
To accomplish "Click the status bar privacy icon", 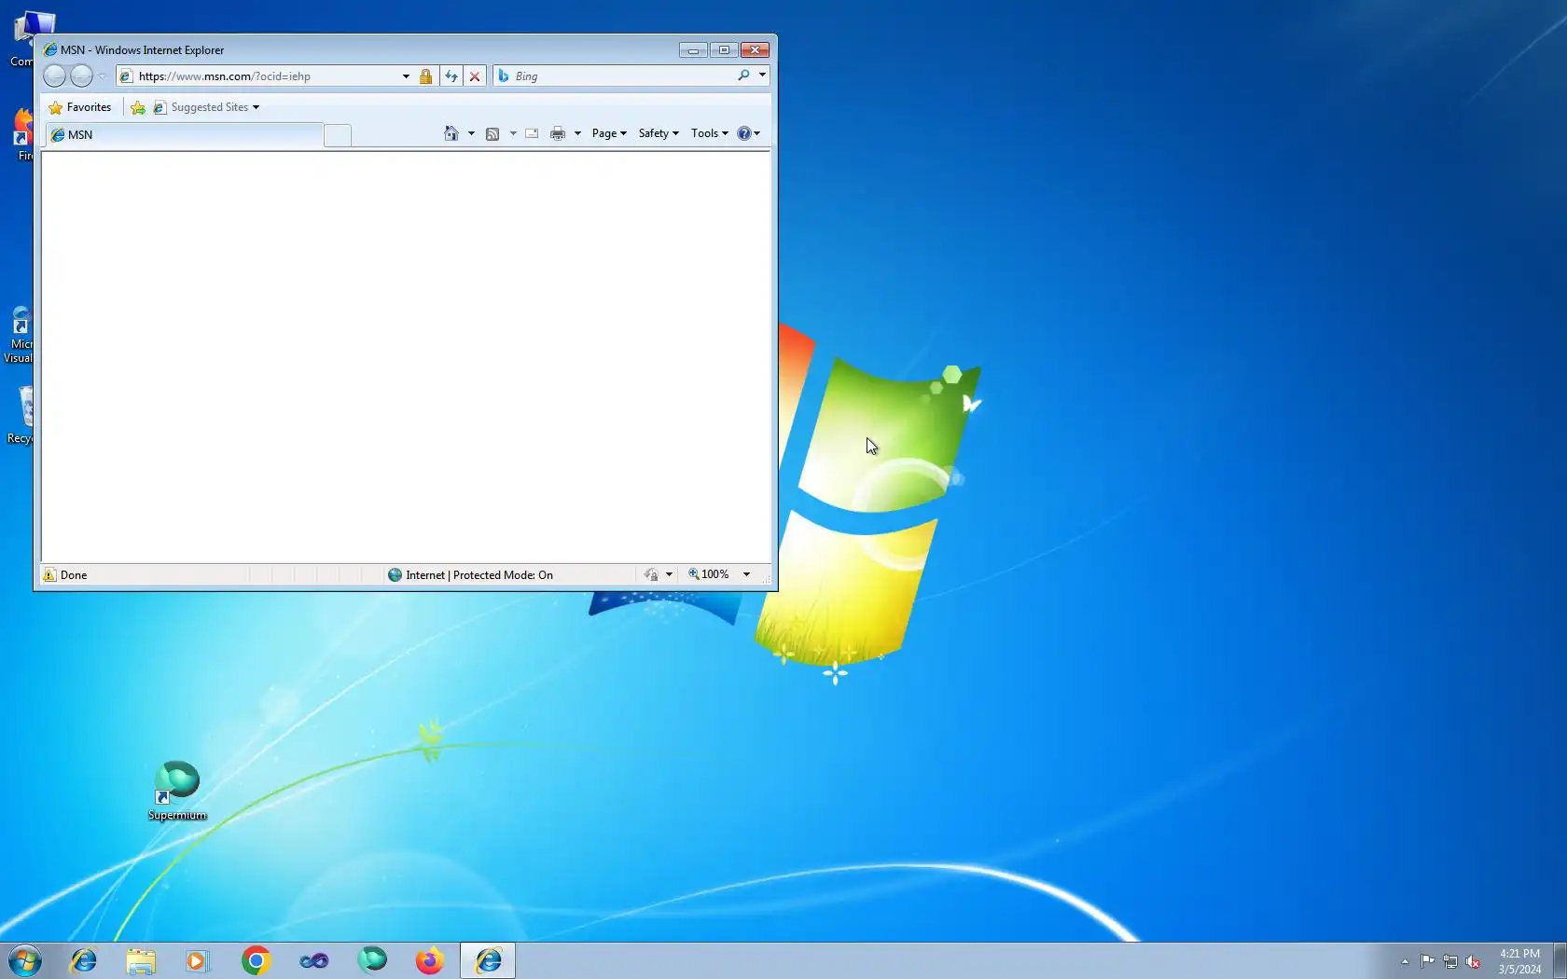I will point(651,575).
